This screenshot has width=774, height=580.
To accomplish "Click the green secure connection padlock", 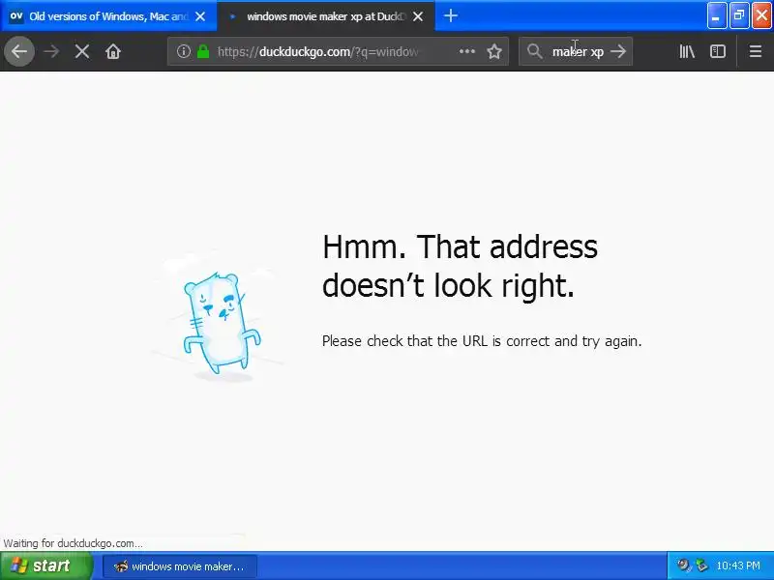I will 203,51.
